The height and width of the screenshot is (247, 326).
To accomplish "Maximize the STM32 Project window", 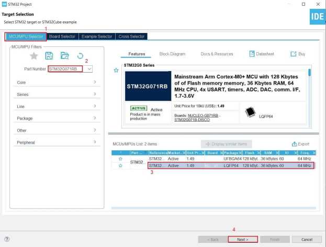I will (303, 4).
